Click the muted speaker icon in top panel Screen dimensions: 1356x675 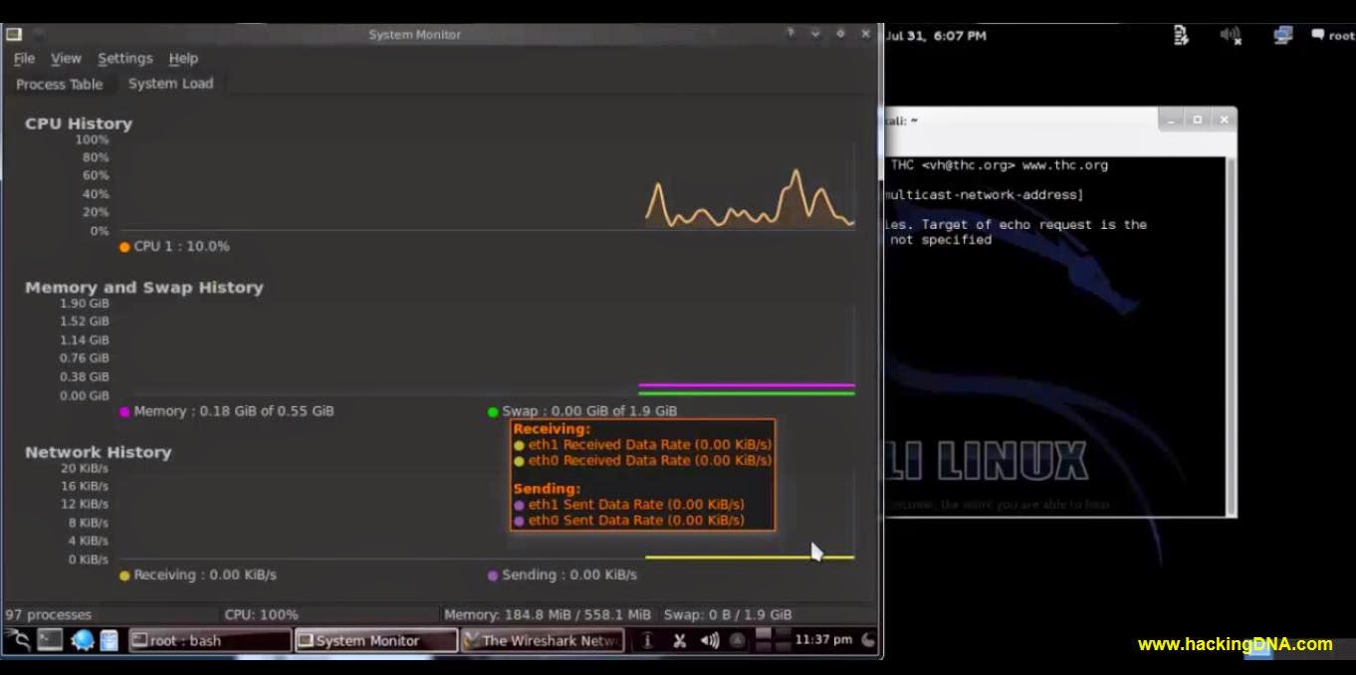pos(1231,36)
